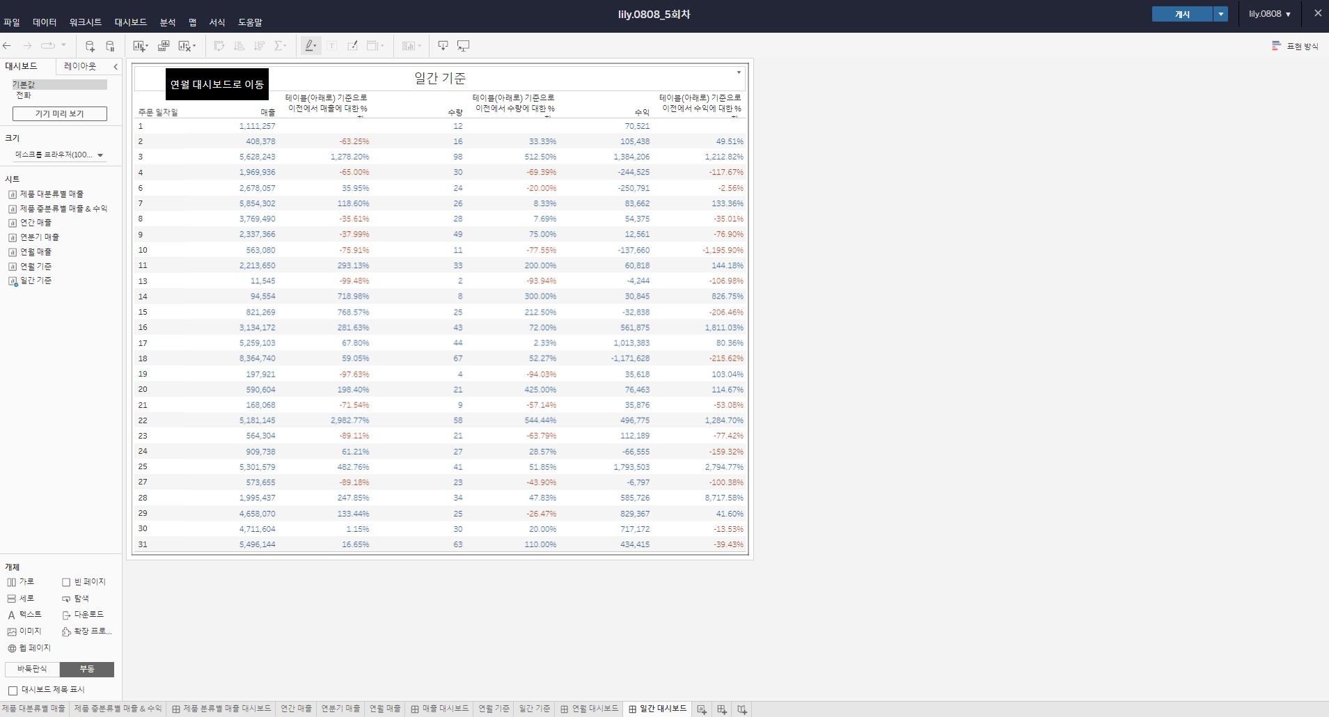Collapse the dashboard side pane chevron

pyautogui.click(x=116, y=67)
